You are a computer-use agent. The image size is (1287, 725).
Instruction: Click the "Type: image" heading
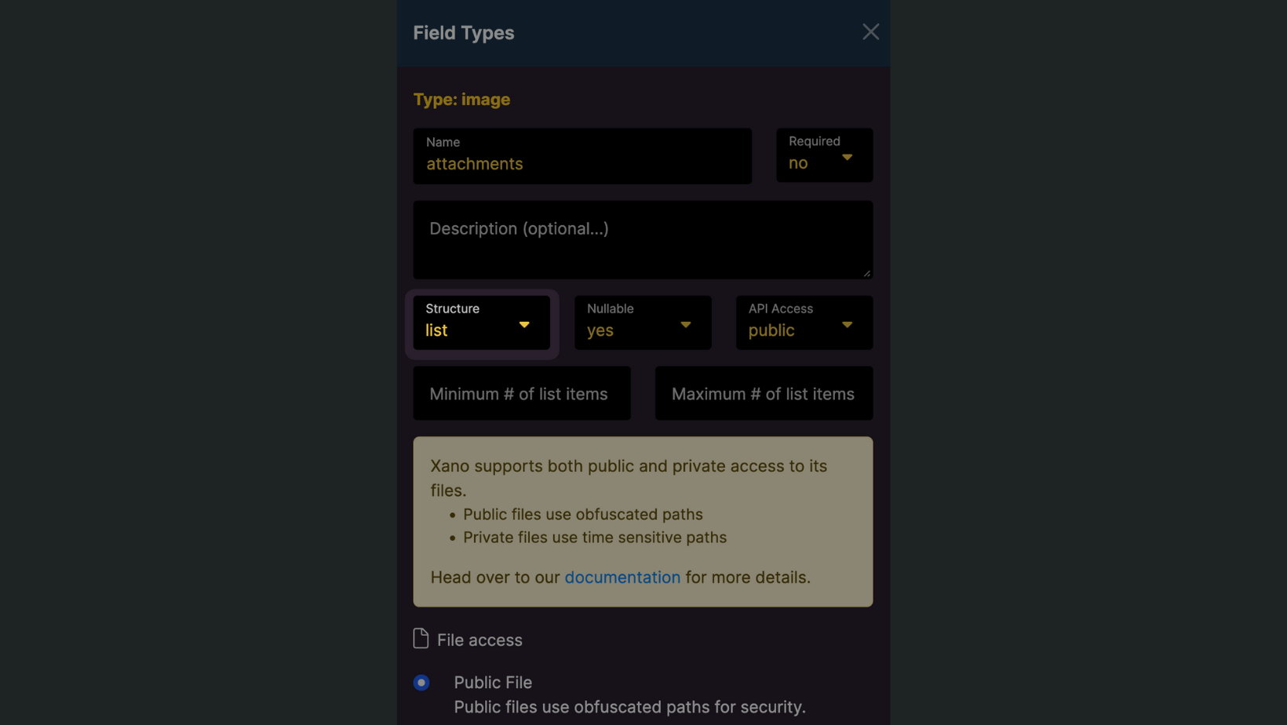461,100
